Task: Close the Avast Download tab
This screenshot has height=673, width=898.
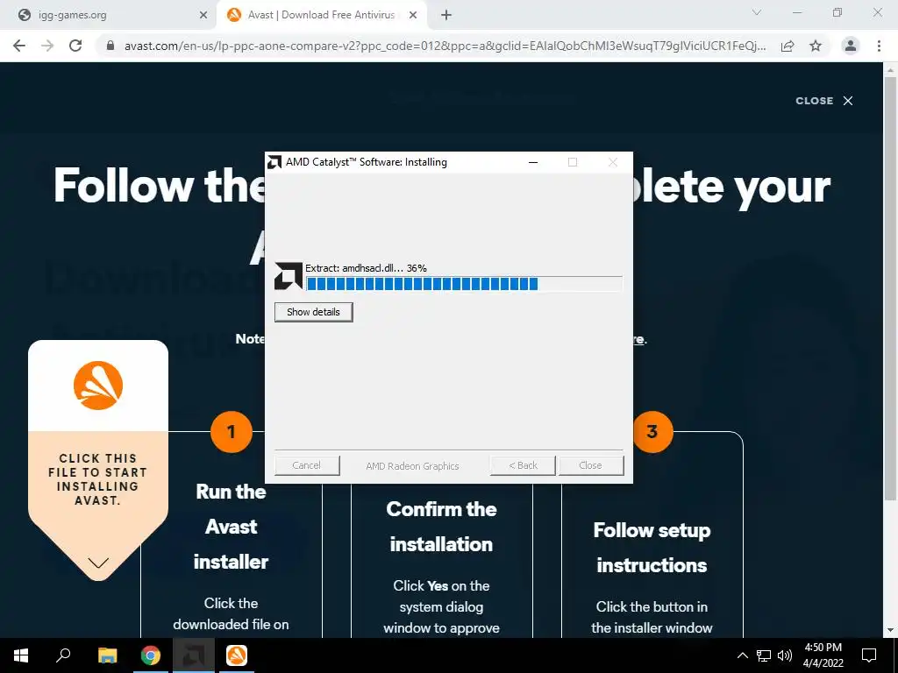Action: 412,16
